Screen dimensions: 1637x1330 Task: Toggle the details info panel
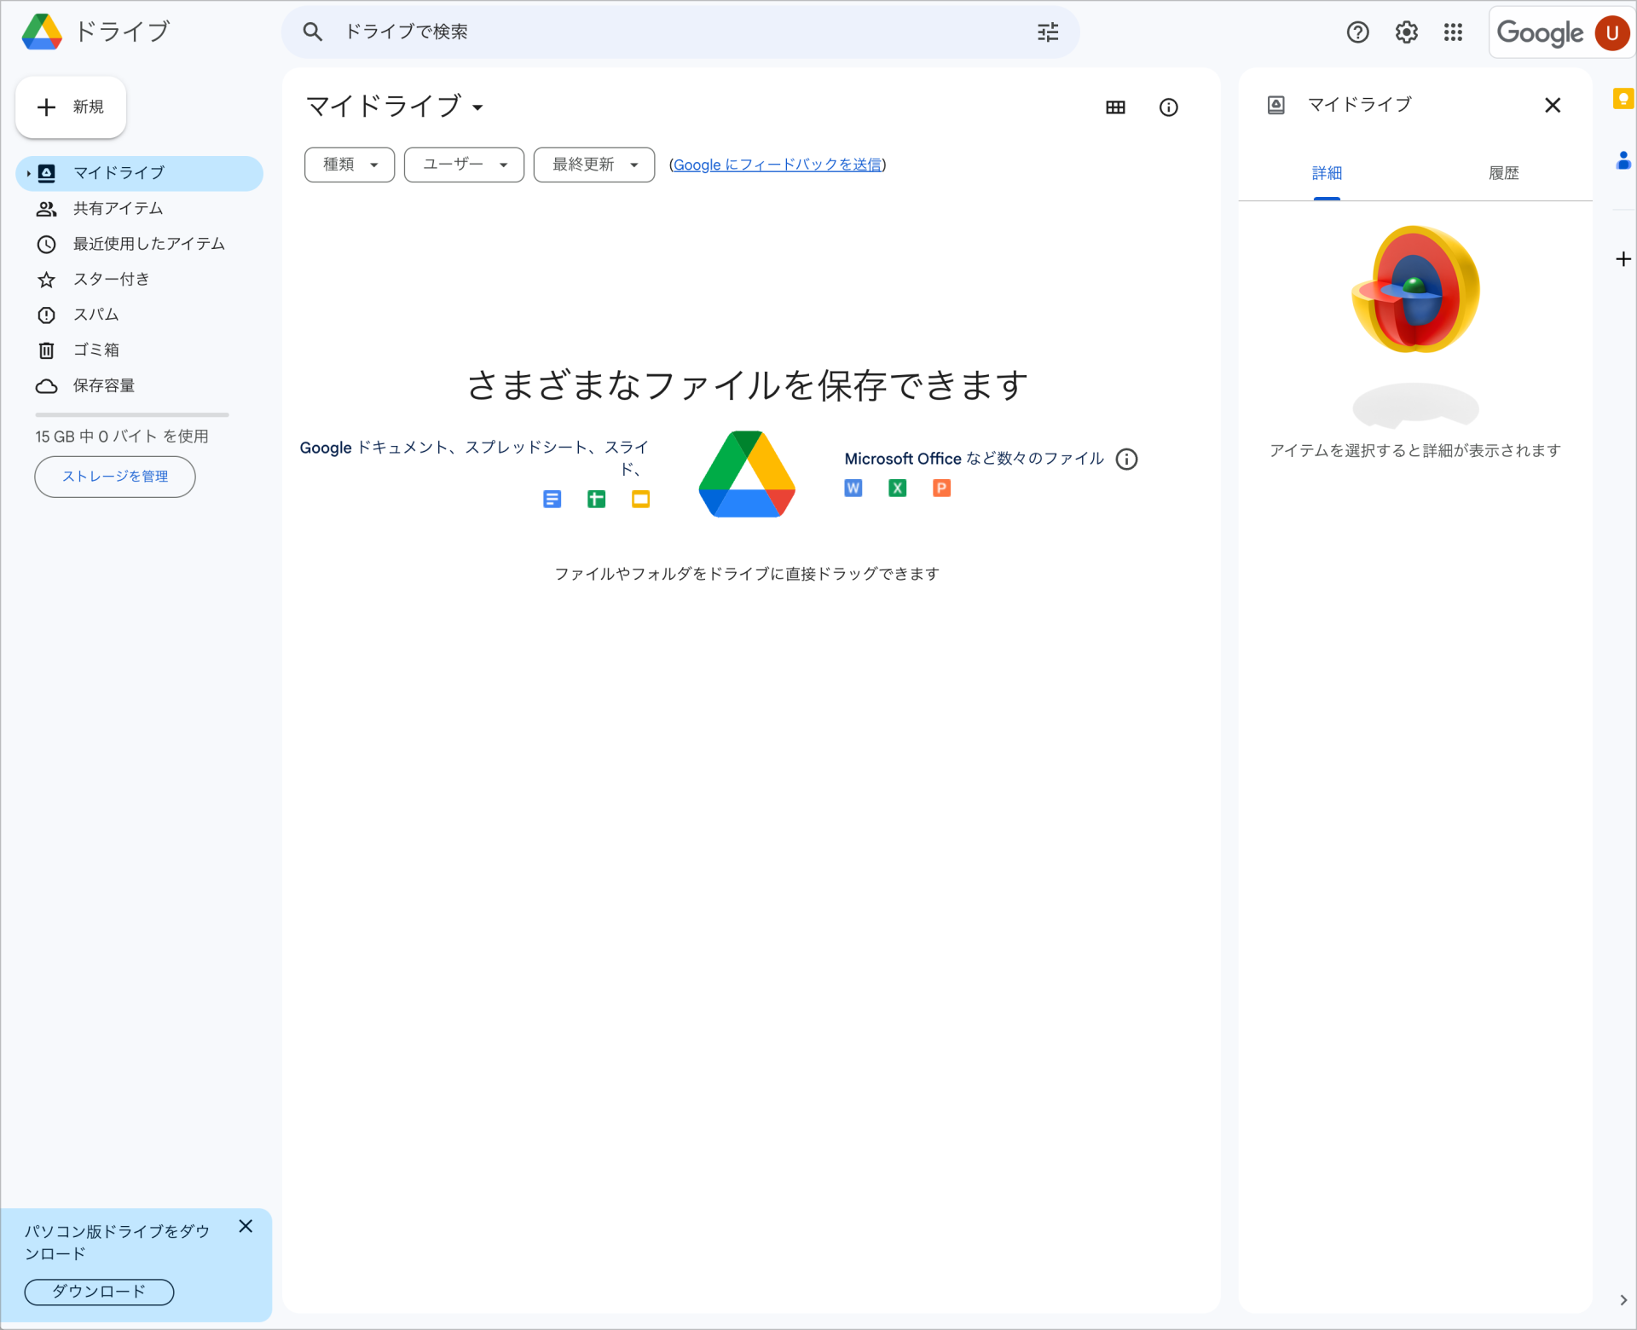(x=1169, y=107)
